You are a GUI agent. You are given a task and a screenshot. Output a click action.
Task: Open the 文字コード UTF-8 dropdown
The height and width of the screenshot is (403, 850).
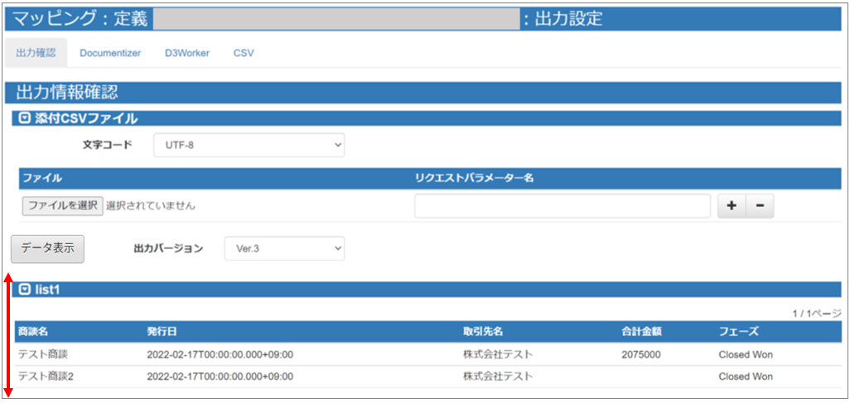point(249,146)
